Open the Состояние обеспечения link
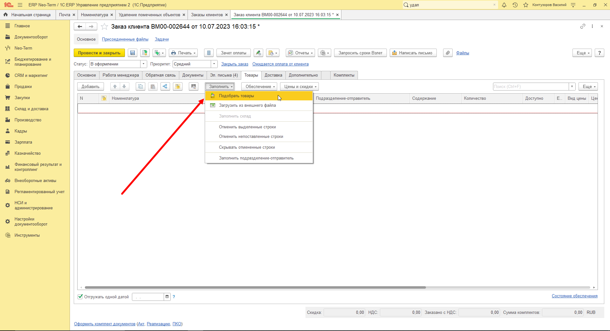 [574, 296]
